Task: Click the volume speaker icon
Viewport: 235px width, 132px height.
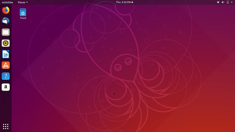Action: [223, 2]
